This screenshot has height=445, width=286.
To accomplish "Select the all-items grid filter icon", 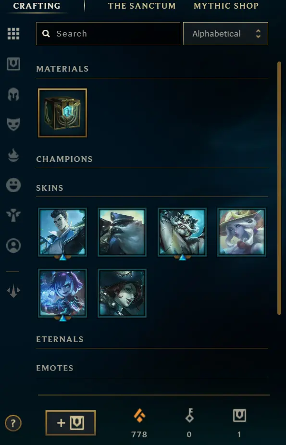I will coord(13,34).
